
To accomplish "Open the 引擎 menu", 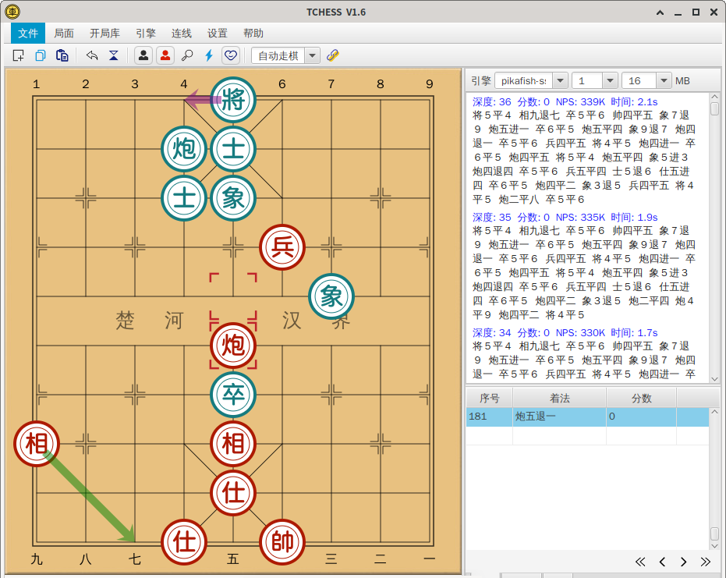I will coord(146,33).
